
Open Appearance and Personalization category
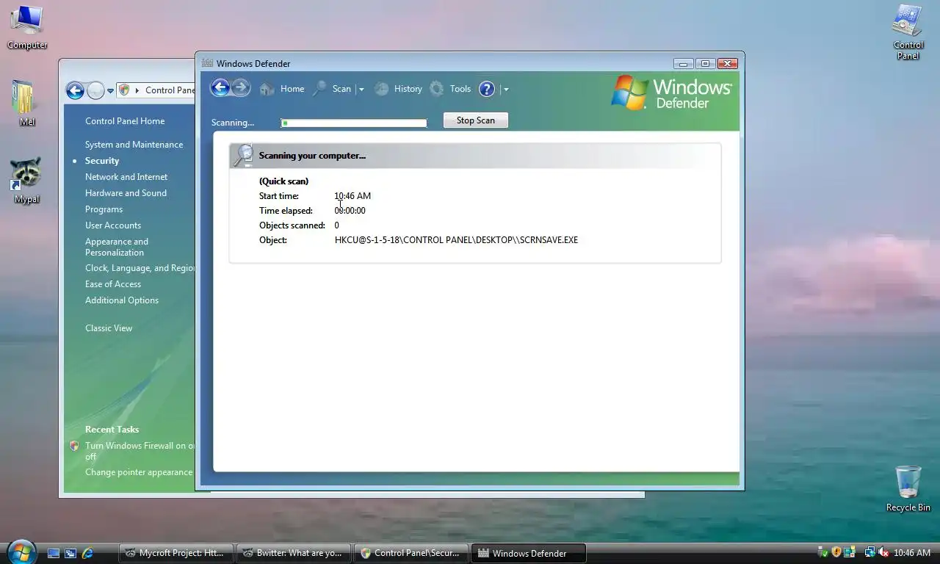click(x=117, y=247)
